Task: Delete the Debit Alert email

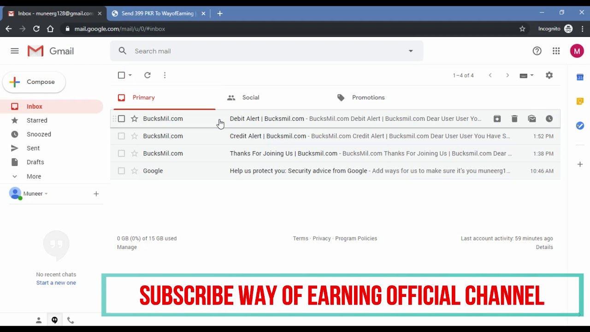Action: [x=514, y=119]
